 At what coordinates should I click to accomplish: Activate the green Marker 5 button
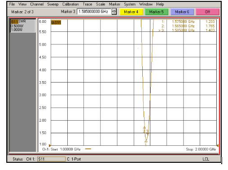[157, 12]
